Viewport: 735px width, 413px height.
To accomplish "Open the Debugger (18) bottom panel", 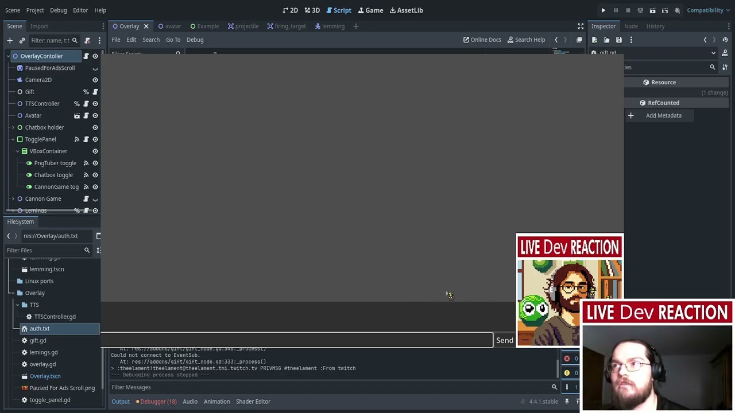I will (156, 402).
